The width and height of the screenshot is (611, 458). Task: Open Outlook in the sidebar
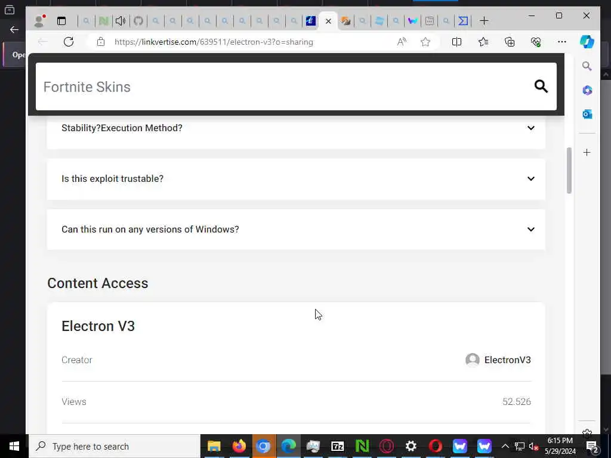[x=587, y=114]
